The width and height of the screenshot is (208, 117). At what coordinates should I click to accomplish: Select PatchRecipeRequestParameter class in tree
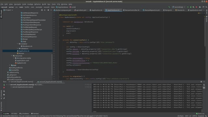[34, 20]
